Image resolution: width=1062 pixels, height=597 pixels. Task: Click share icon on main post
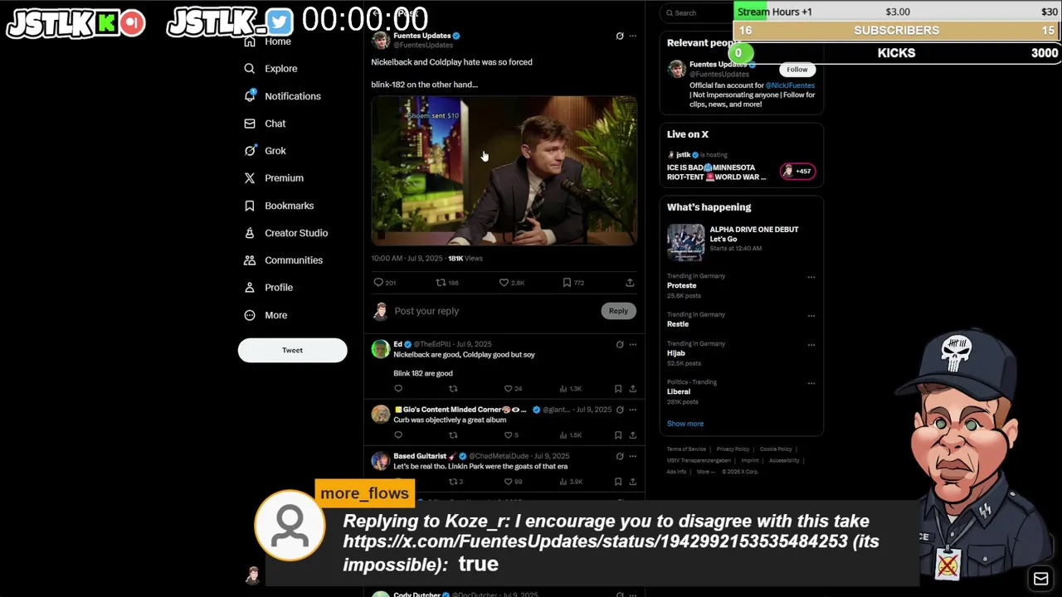point(630,283)
